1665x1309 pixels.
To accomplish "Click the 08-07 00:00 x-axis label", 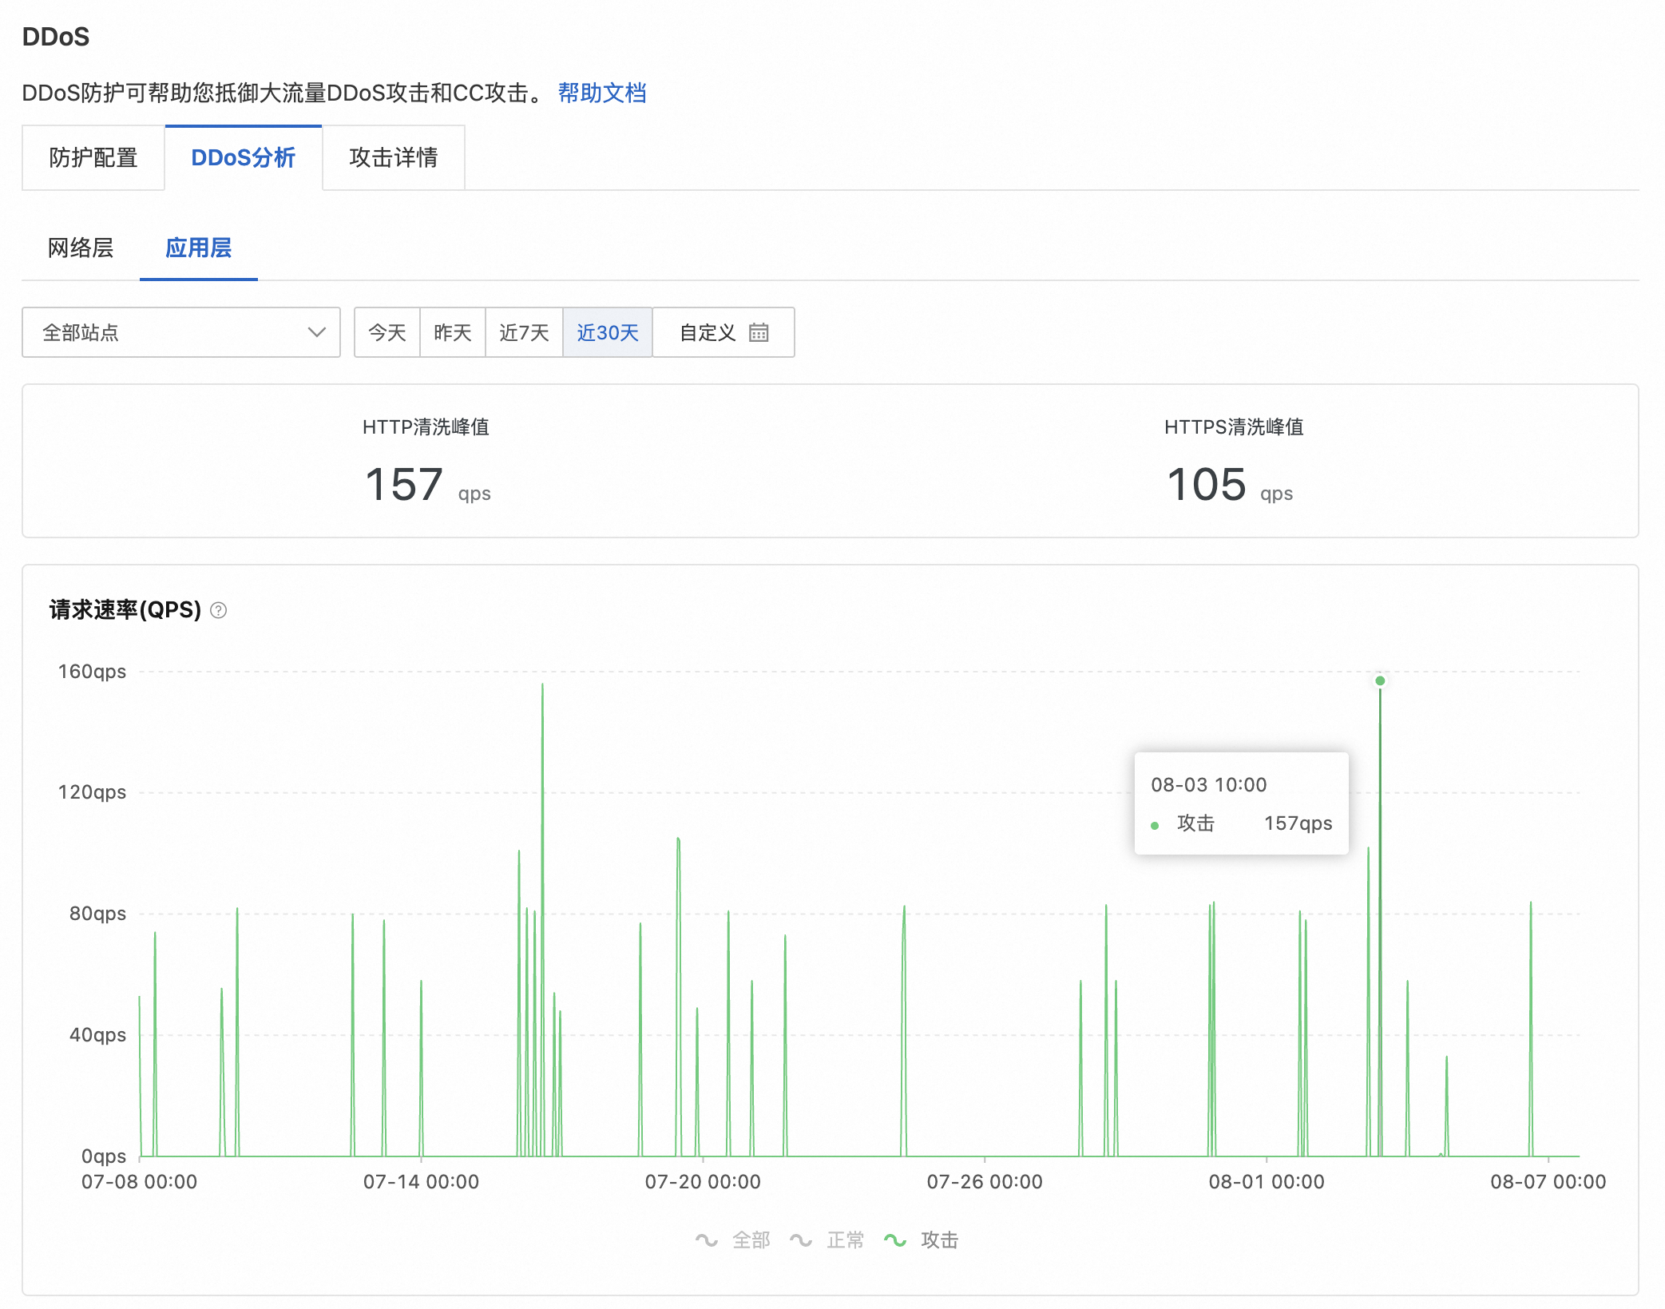I will click(x=1548, y=1182).
